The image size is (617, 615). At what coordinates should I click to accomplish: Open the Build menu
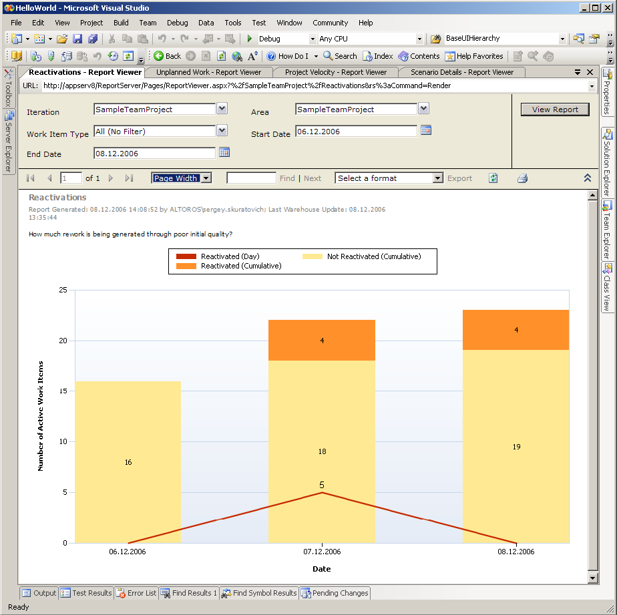121,23
